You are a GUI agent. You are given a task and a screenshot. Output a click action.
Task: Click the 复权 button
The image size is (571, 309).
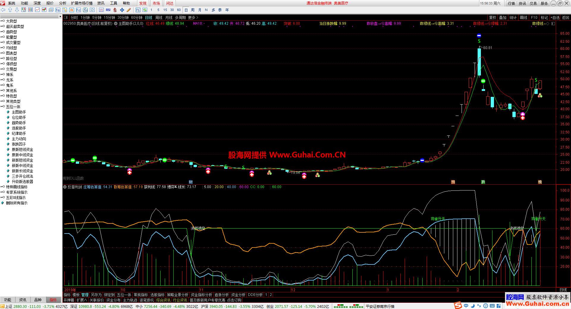[x=493, y=18]
